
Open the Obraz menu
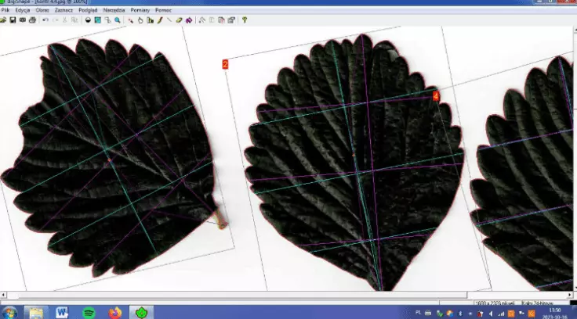[42, 10]
